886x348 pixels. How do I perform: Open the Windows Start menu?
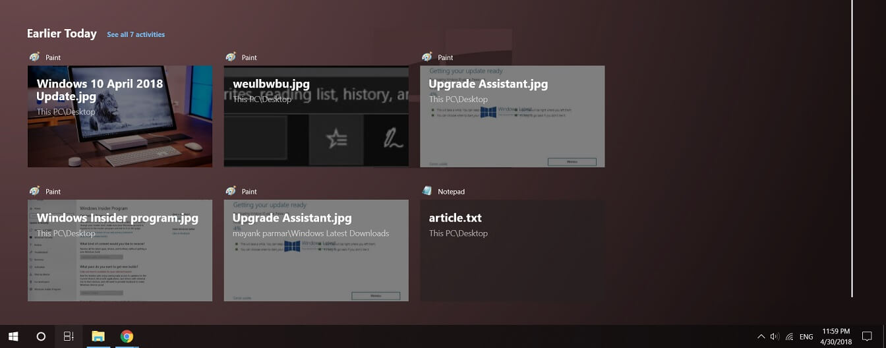click(13, 336)
